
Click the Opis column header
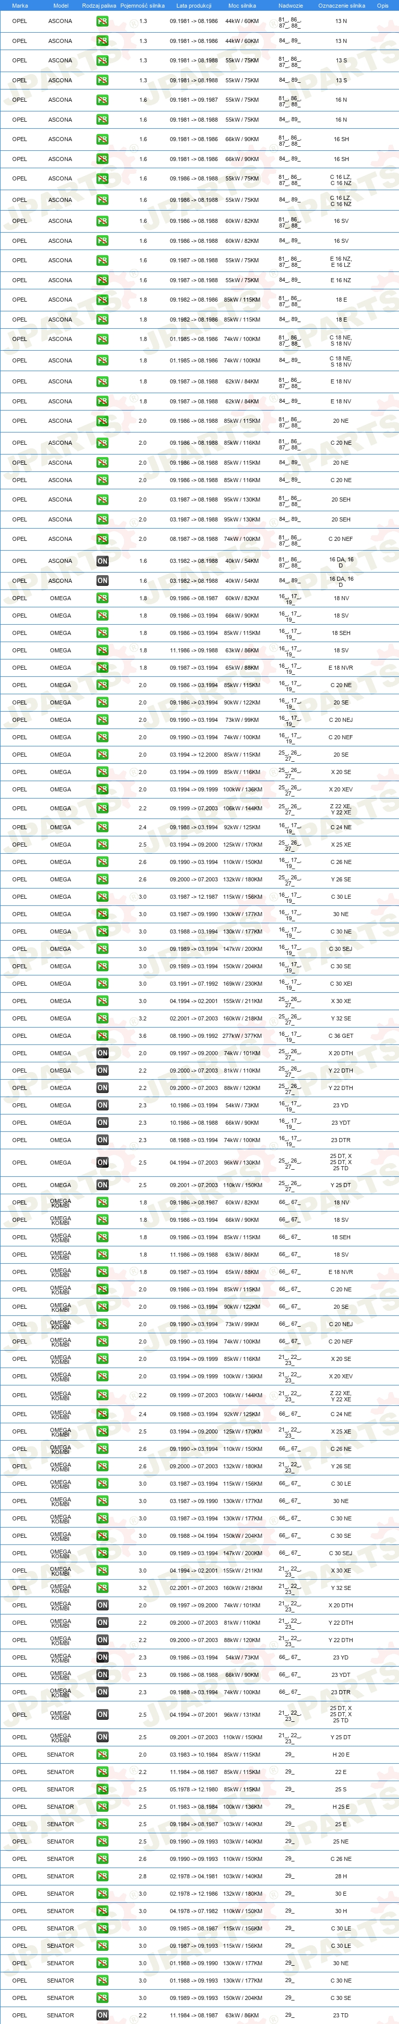(383, 6)
